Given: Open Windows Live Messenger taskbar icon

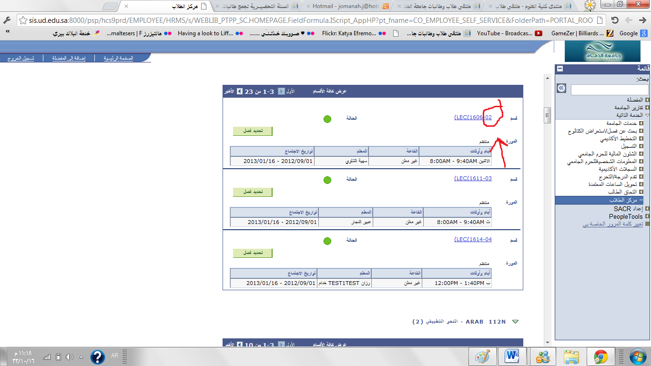Looking at the screenshot, I should 543,356.
